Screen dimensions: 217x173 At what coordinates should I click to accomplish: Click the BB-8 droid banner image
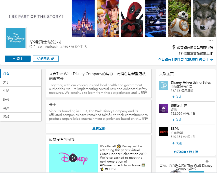180,18
